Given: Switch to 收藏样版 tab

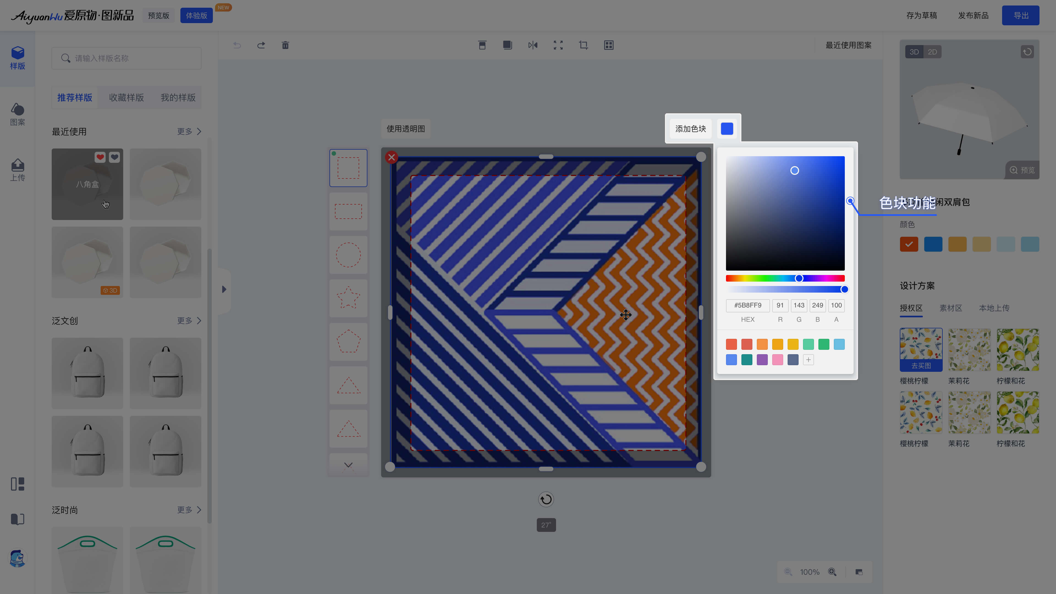Looking at the screenshot, I should [x=126, y=98].
